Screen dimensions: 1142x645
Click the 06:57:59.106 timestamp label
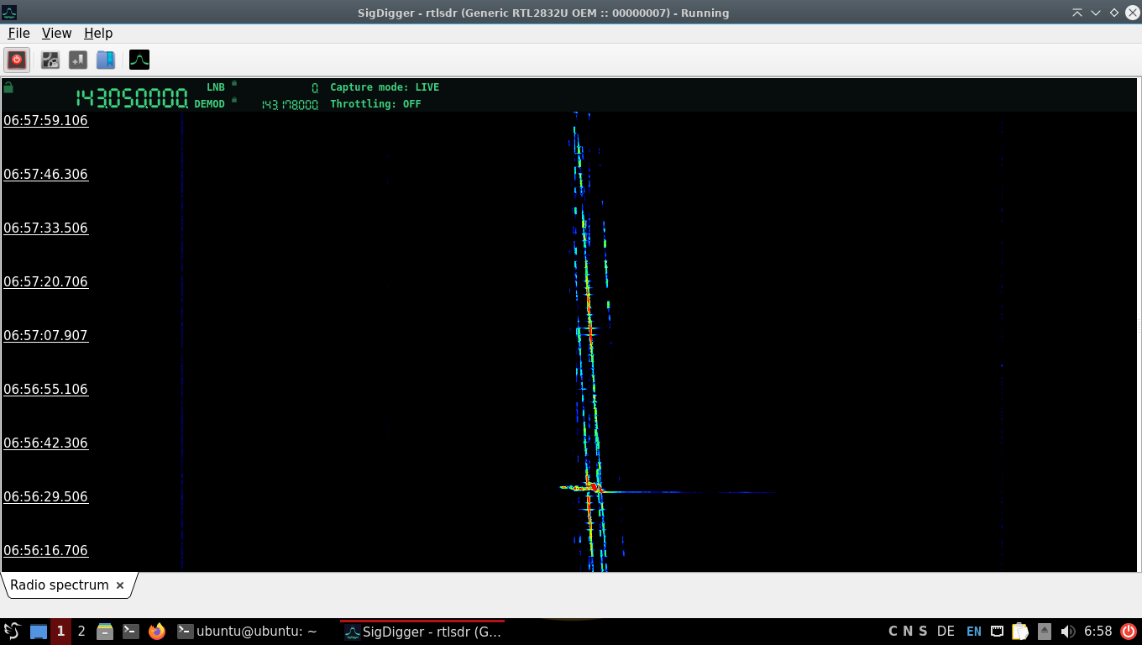[x=45, y=121]
